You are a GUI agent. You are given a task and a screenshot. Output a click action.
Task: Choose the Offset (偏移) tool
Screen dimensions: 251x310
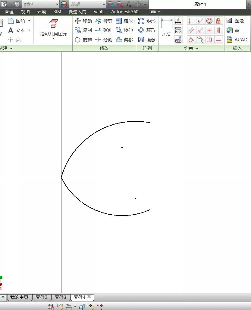coord(124,40)
